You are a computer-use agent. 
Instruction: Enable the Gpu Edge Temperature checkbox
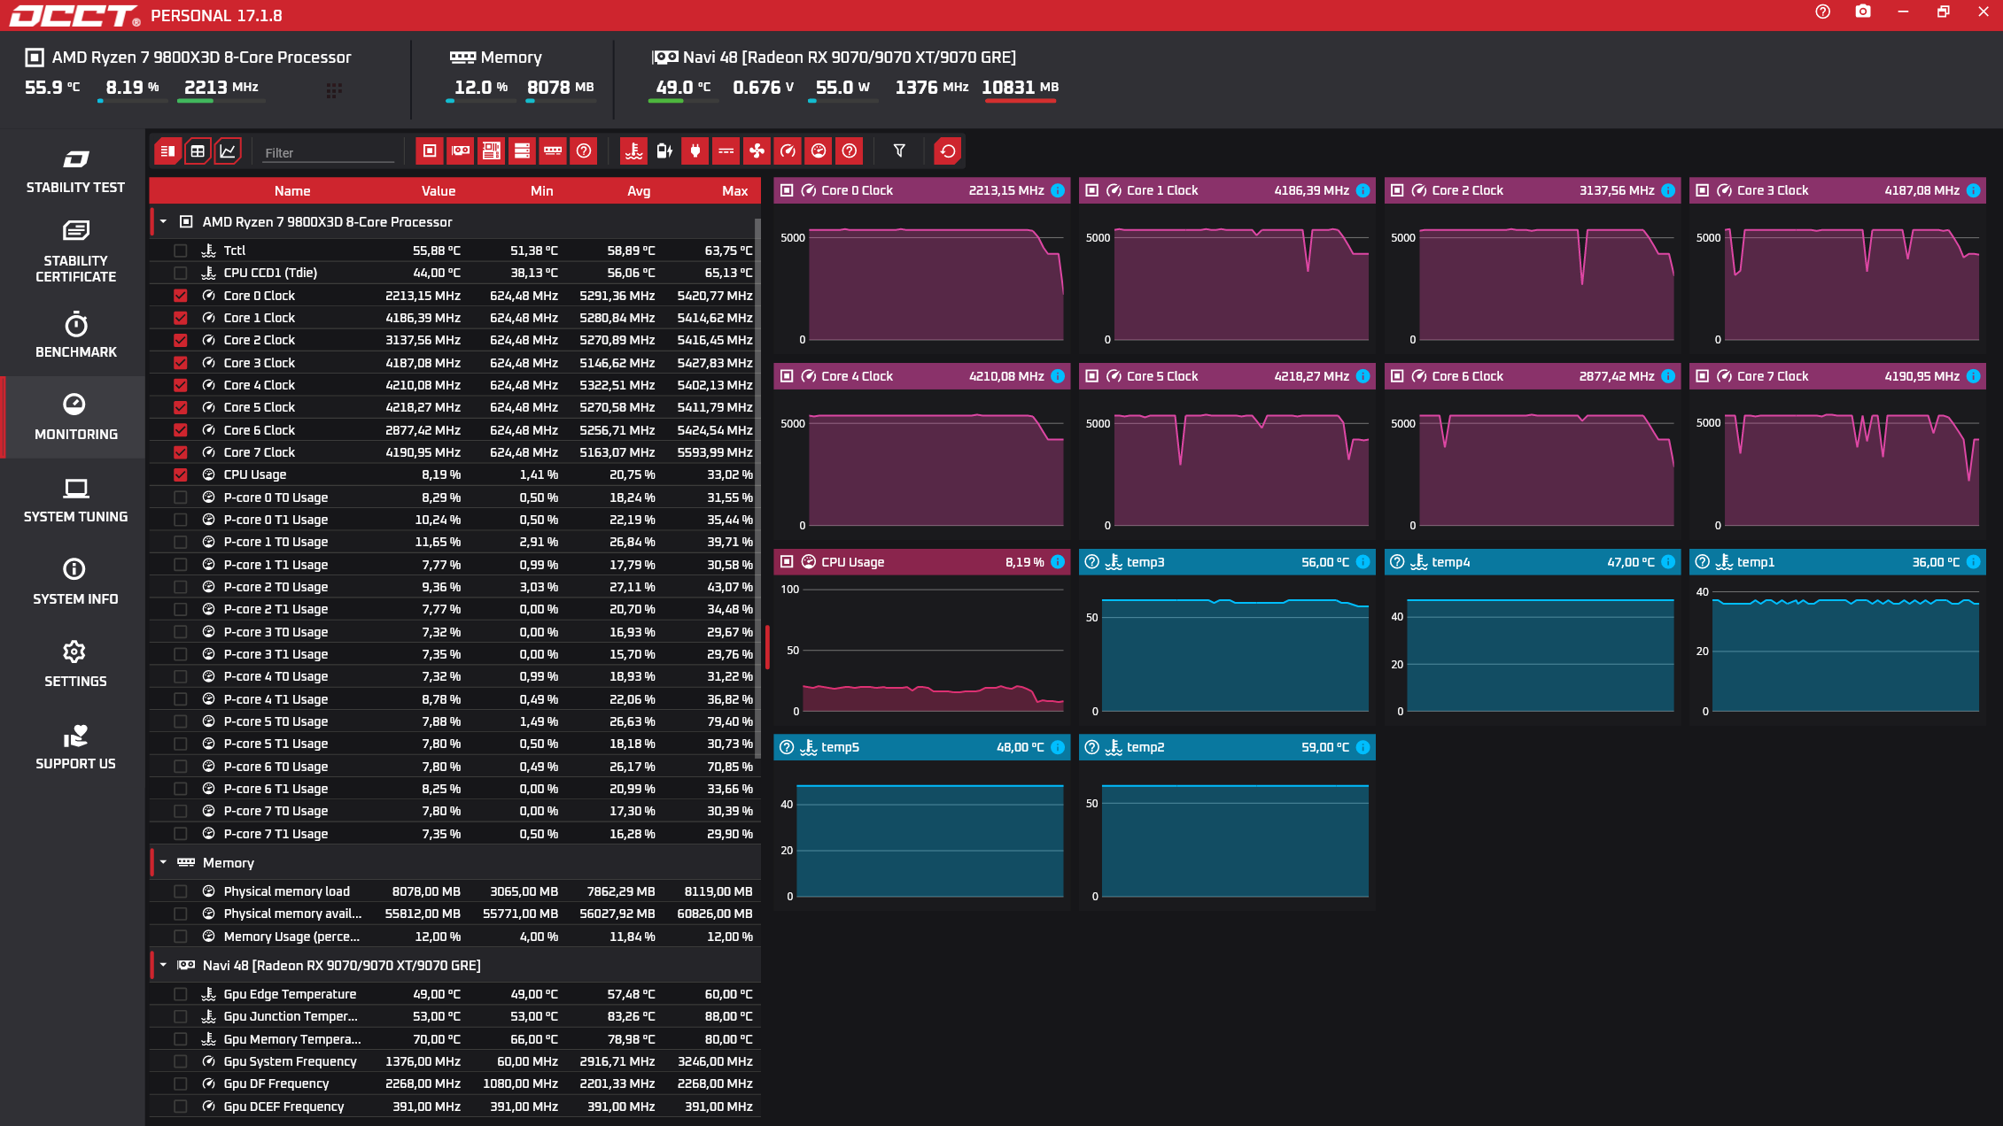tap(181, 994)
